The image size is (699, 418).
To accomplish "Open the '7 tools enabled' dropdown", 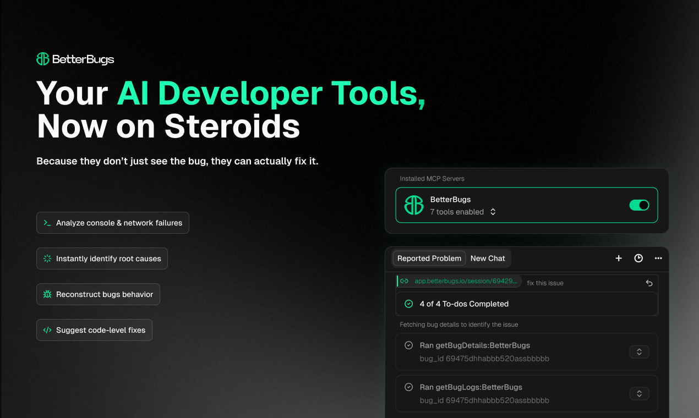I will [x=493, y=211].
